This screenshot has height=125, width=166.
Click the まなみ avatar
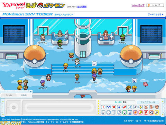point(77,77)
